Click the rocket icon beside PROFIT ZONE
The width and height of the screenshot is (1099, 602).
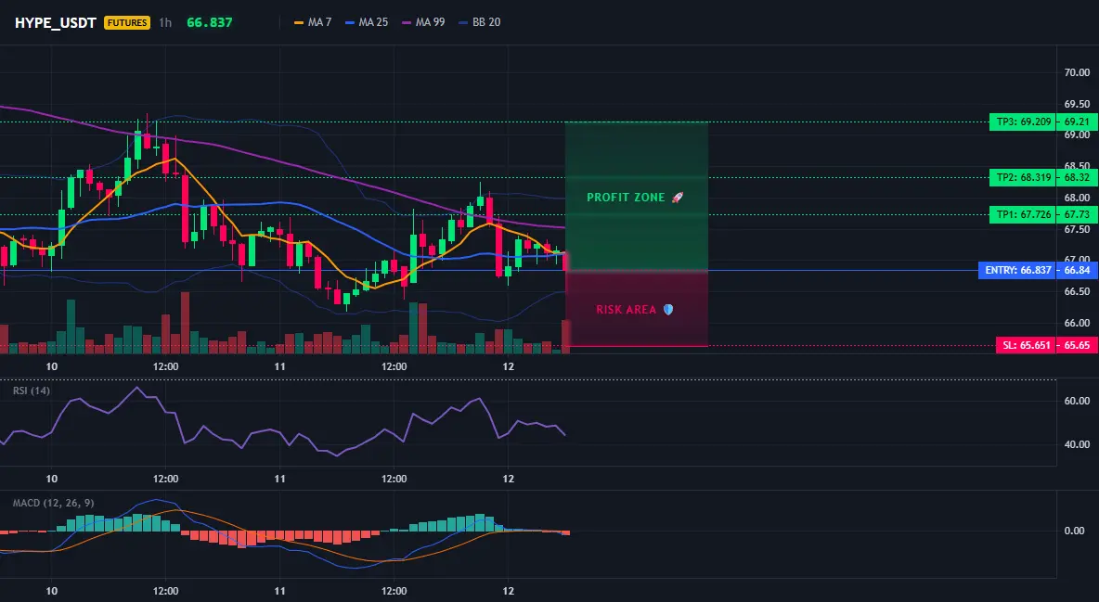point(677,198)
